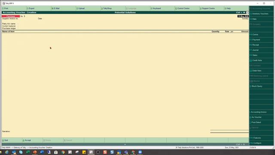Select Inventory Vouchers in right panel
This screenshot has height=155, width=275.
(x=261, y=14)
